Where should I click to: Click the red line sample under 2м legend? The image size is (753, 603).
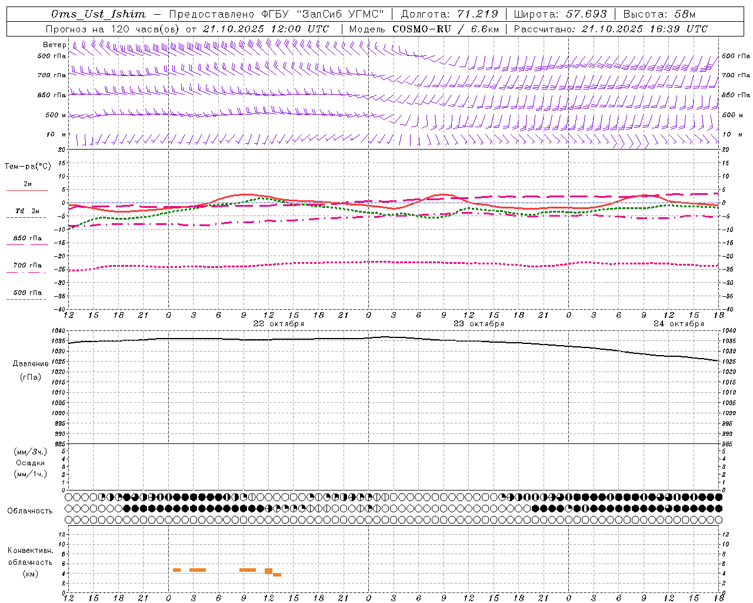tap(28, 190)
